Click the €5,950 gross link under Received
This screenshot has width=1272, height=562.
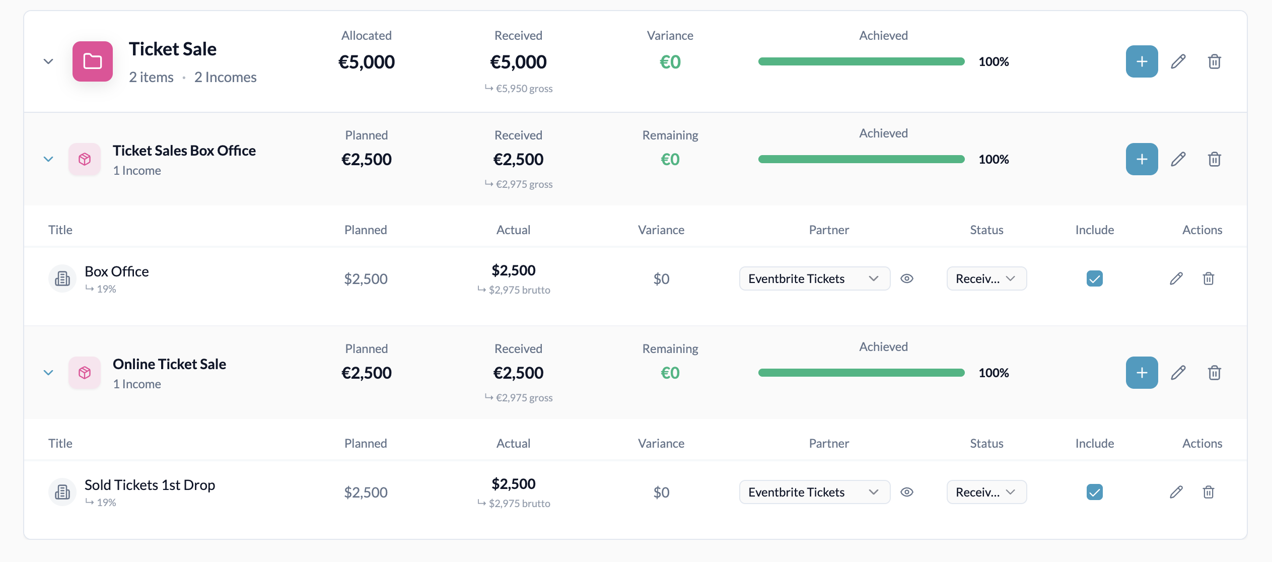pyautogui.click(x=518, y=88)
